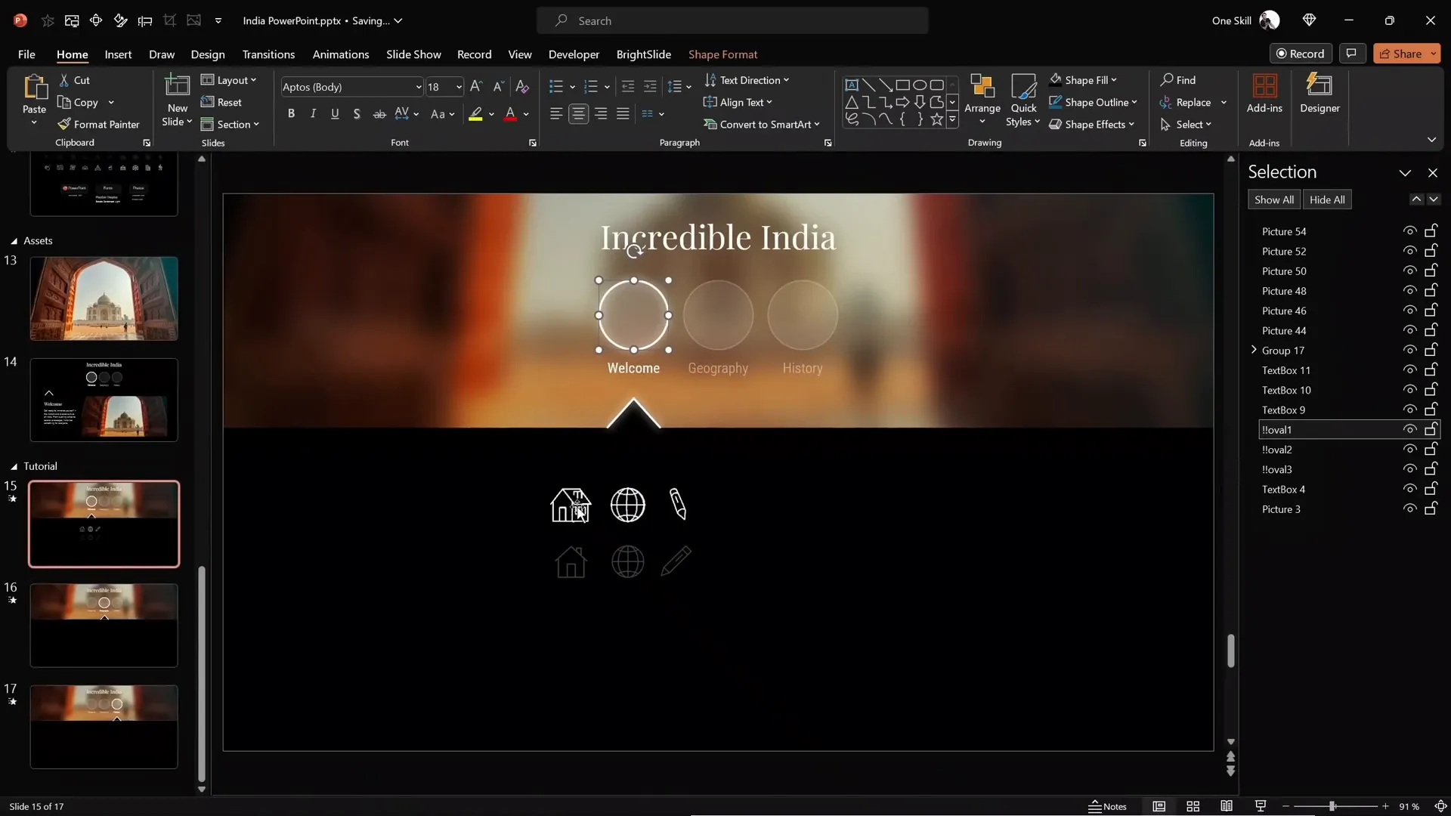Justify the paragraph text

(623, 113)
